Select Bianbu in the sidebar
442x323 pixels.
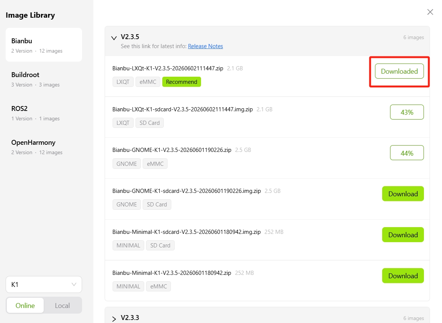coord(44,45)
